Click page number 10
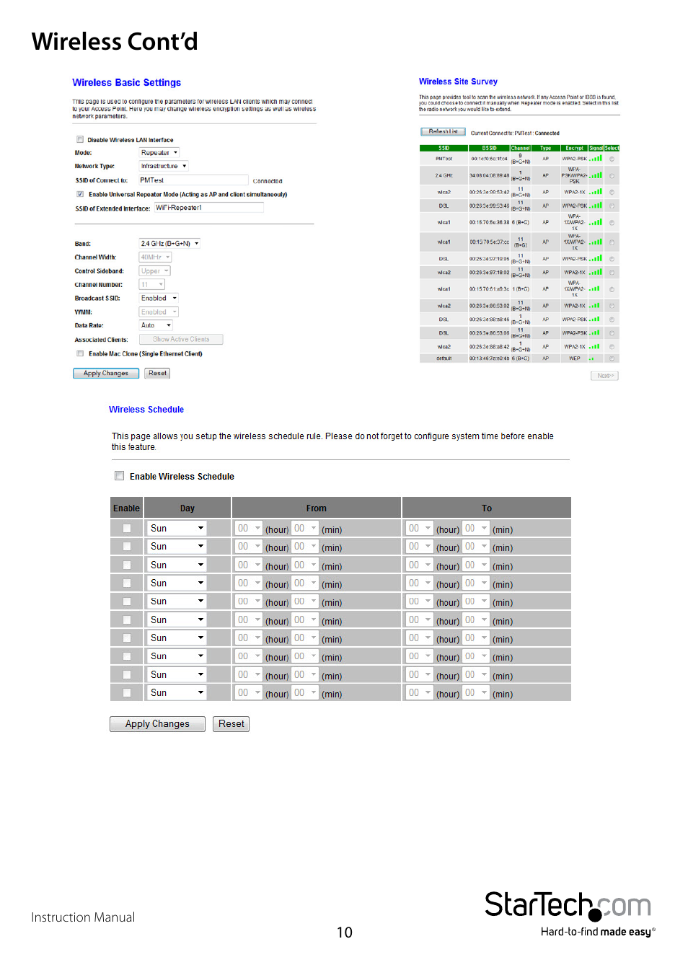This screenshot has width=688, height=970. click(x=345, y=932)
